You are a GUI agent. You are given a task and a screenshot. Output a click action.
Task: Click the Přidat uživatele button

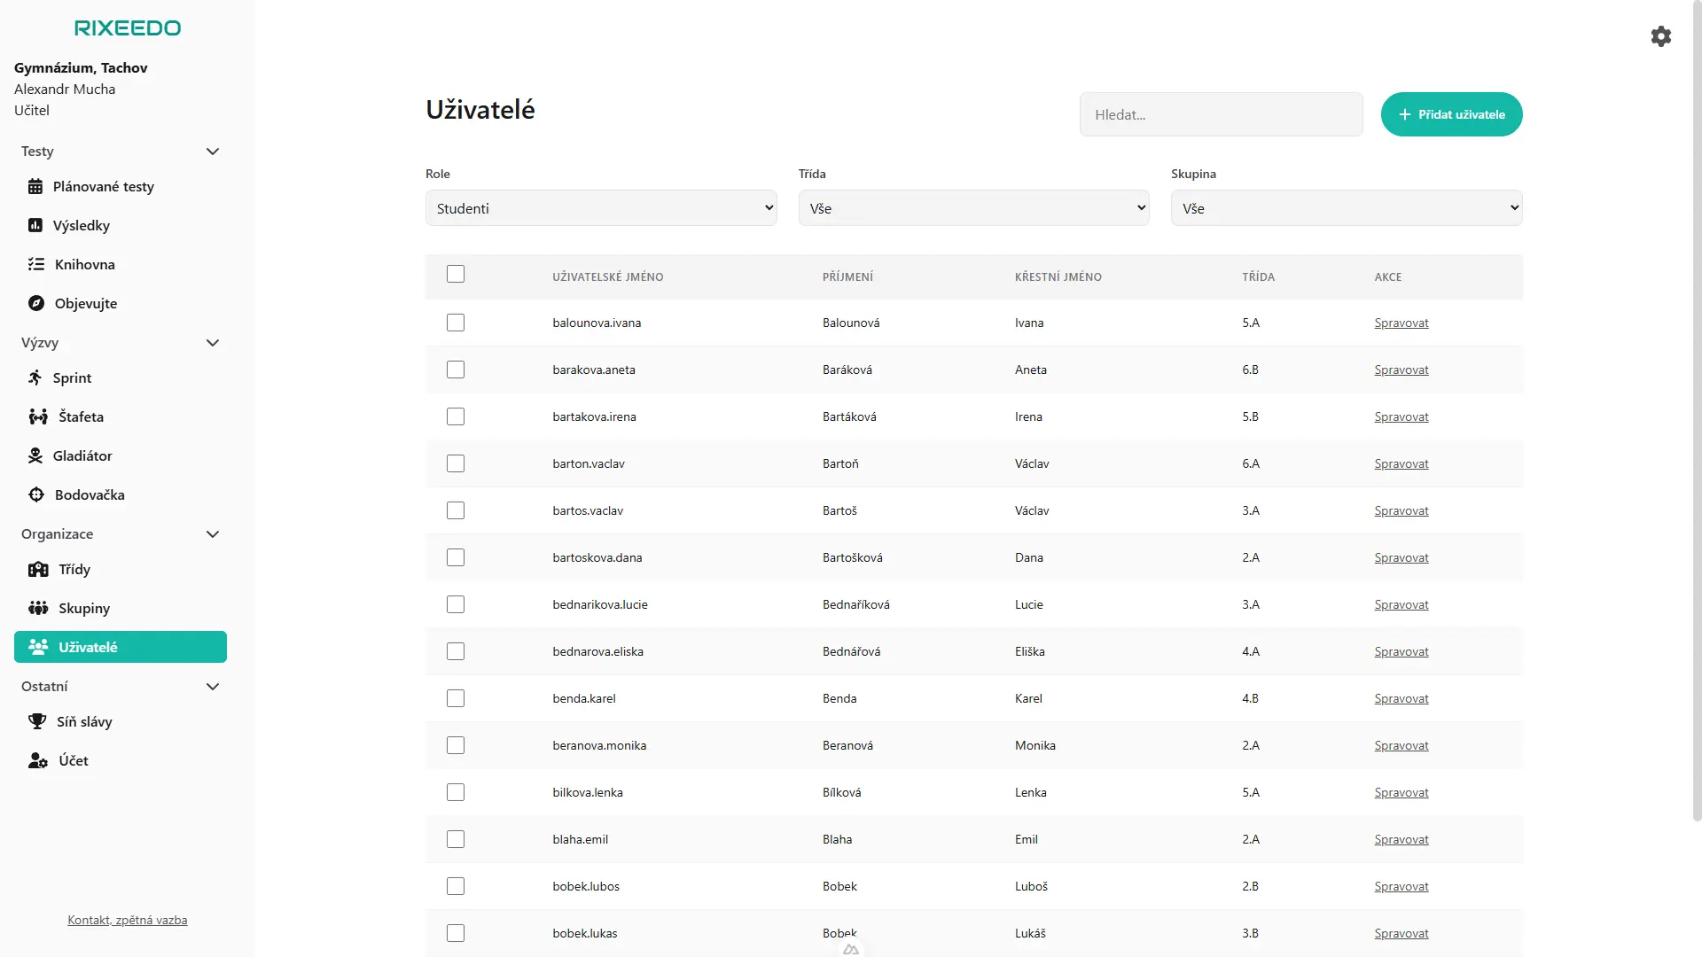(x=1451, y=115)
